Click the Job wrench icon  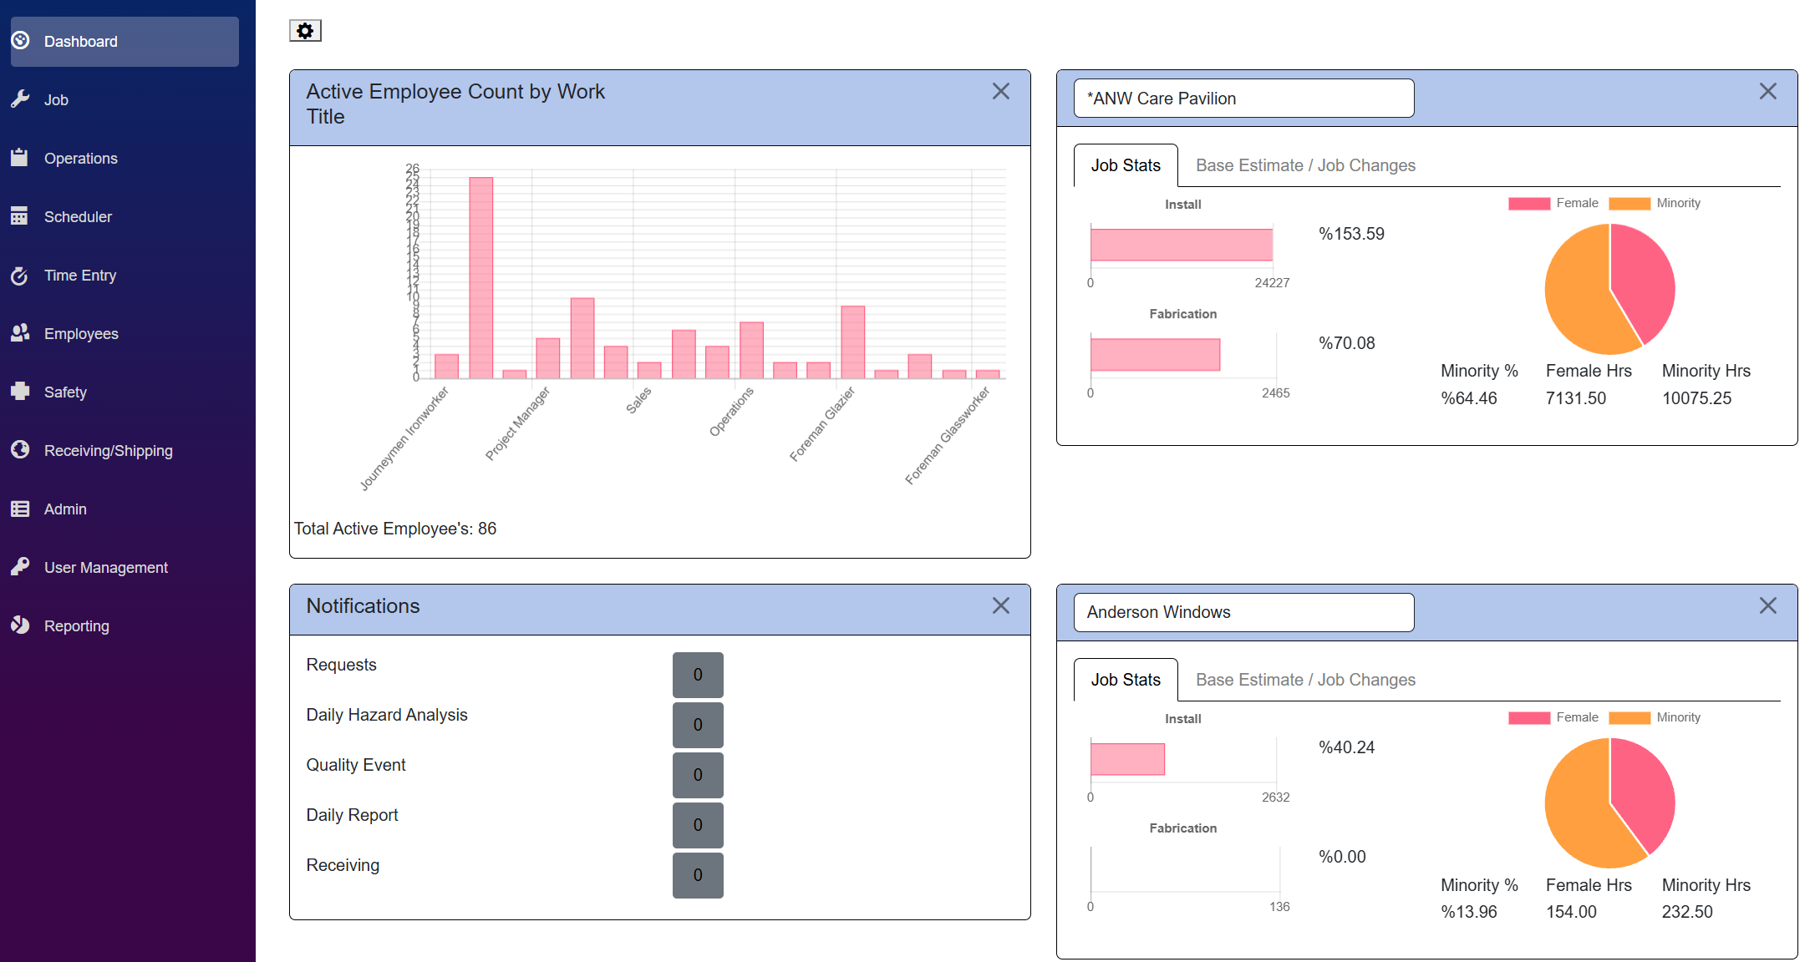[x=21, y=99]
